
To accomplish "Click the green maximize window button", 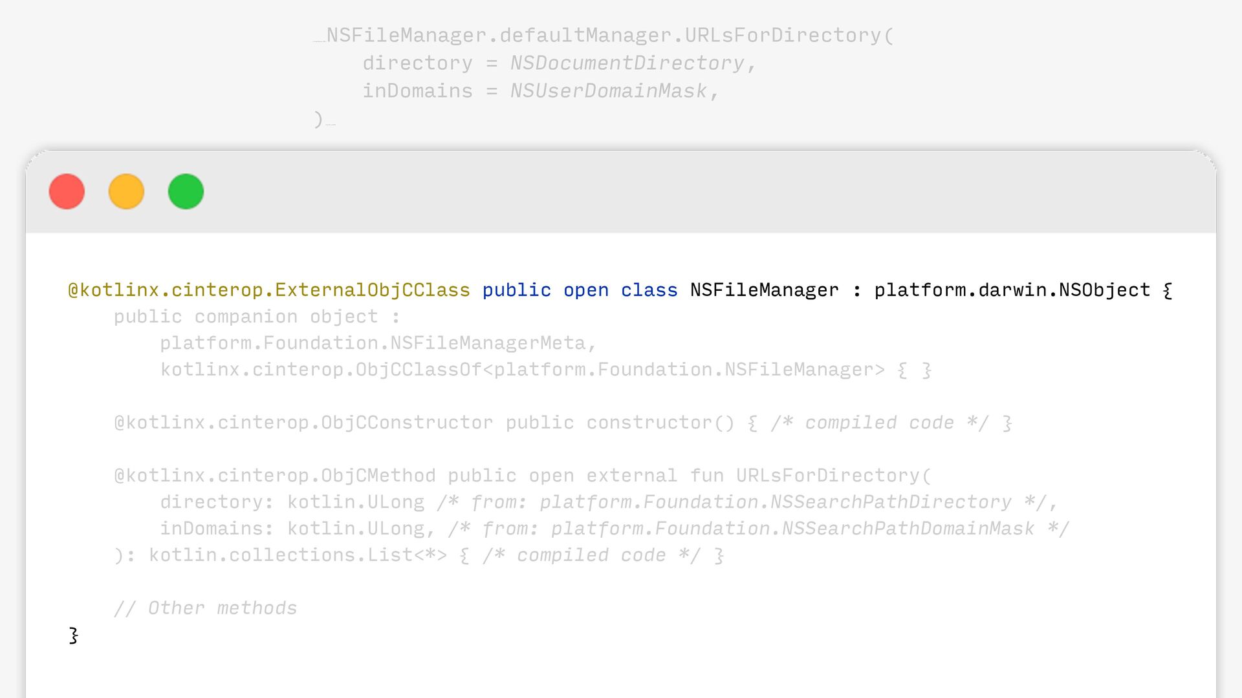I will [x=186, y=191].
